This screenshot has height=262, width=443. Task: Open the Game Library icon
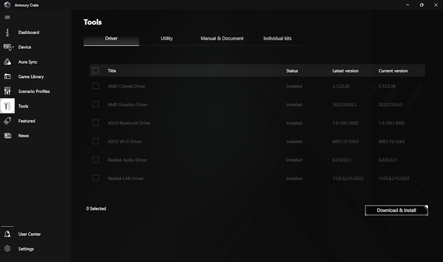(7, 76)
